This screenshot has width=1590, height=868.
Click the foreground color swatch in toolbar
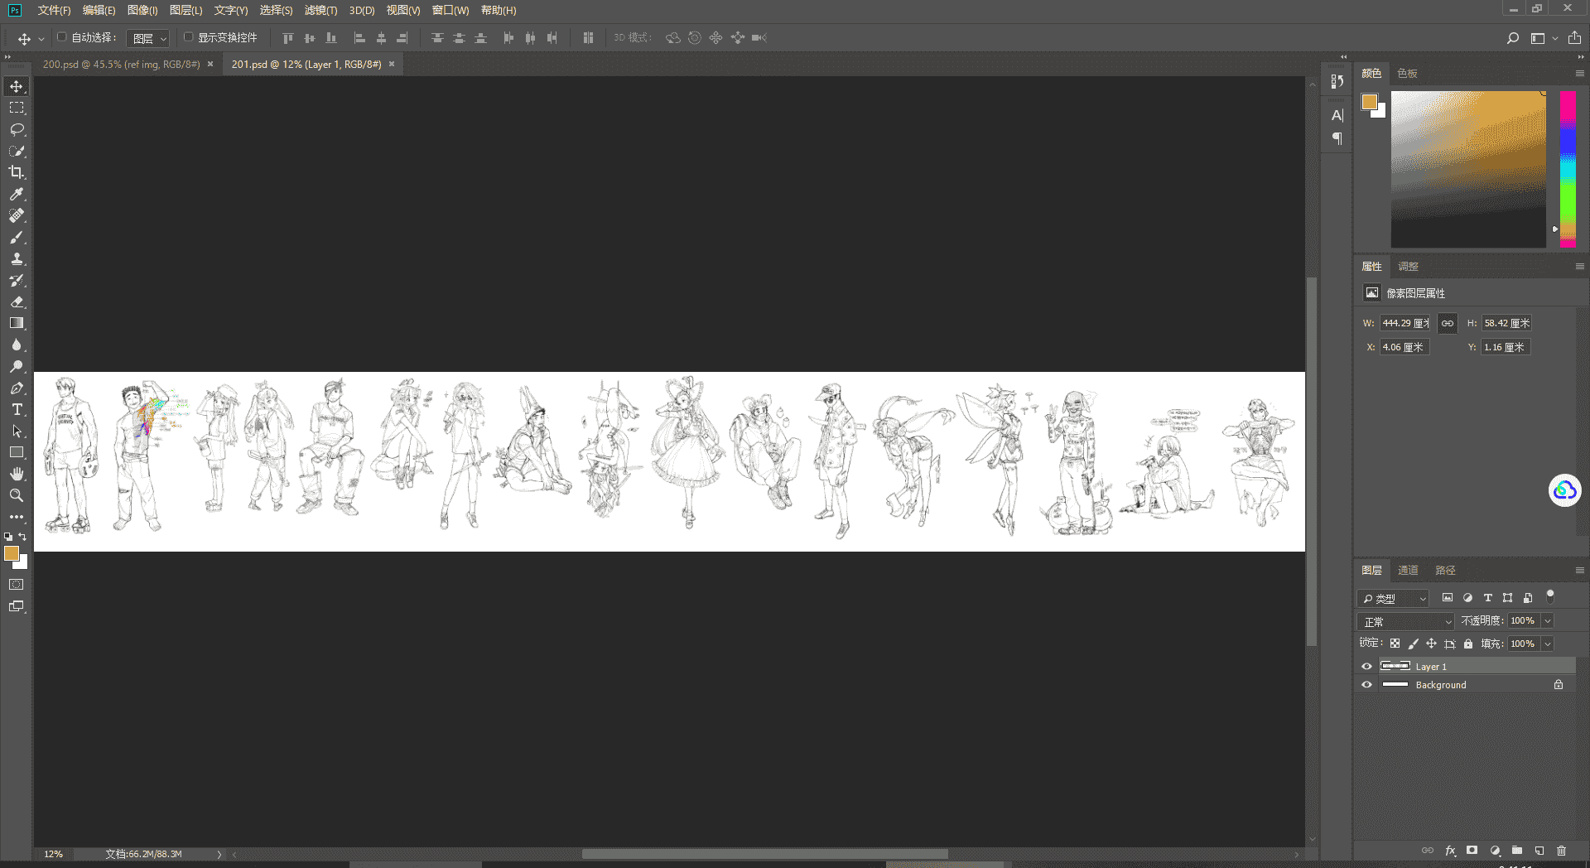coord(12,553)
